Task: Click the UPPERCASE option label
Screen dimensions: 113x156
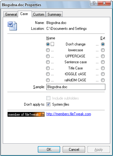Action: click(75, 56)
